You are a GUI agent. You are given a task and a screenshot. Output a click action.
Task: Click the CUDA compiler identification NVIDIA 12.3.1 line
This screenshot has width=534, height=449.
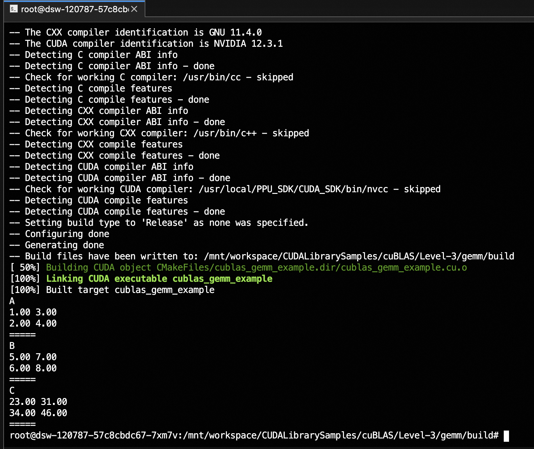(x=146, y=43)
